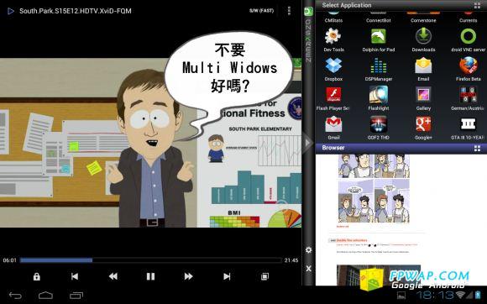Viewport: 487px width, 304px height.
Task: Launch Dolphin for Pad browser
Action: coord(379,39)
